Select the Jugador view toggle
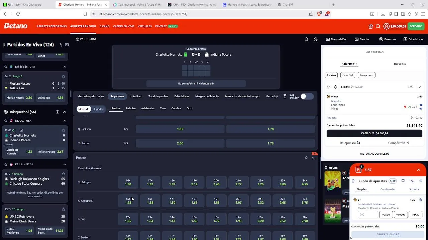The width and height of the screenshot is (428, 240). (98, 109)
